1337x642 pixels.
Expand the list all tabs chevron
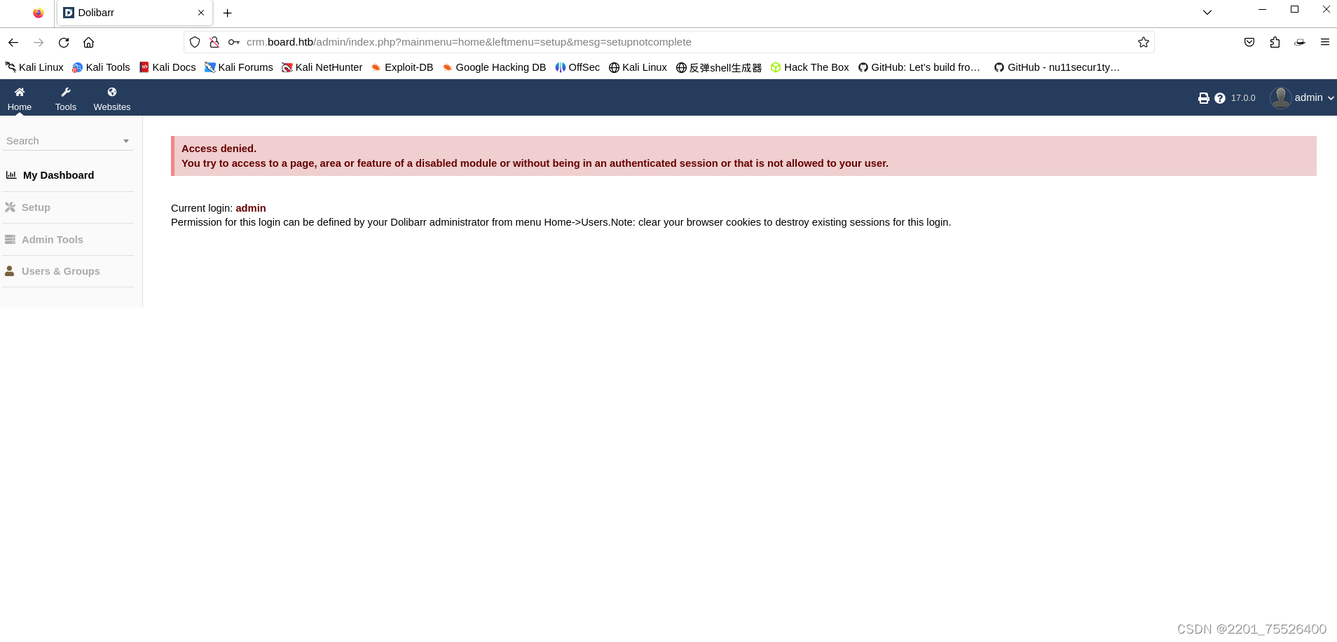coord(1207,13)
